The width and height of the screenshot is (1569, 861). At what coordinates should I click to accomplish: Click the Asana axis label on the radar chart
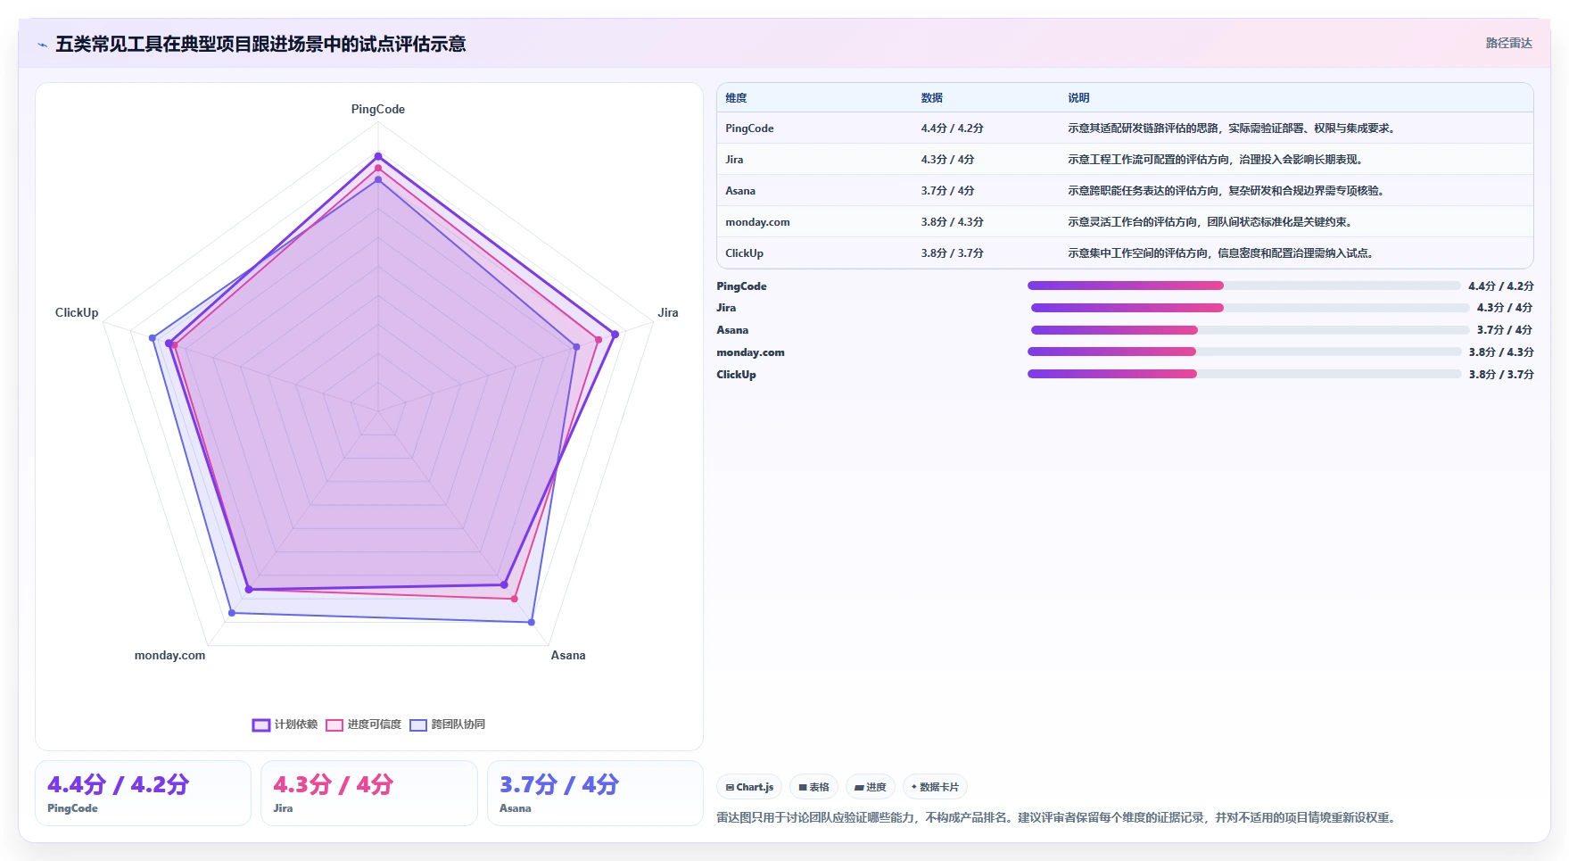tap(568, 655)
